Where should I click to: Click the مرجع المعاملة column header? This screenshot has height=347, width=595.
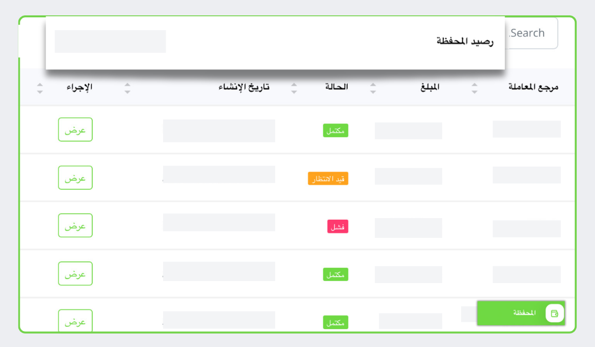pyautogui.click(x=534, y=87)
